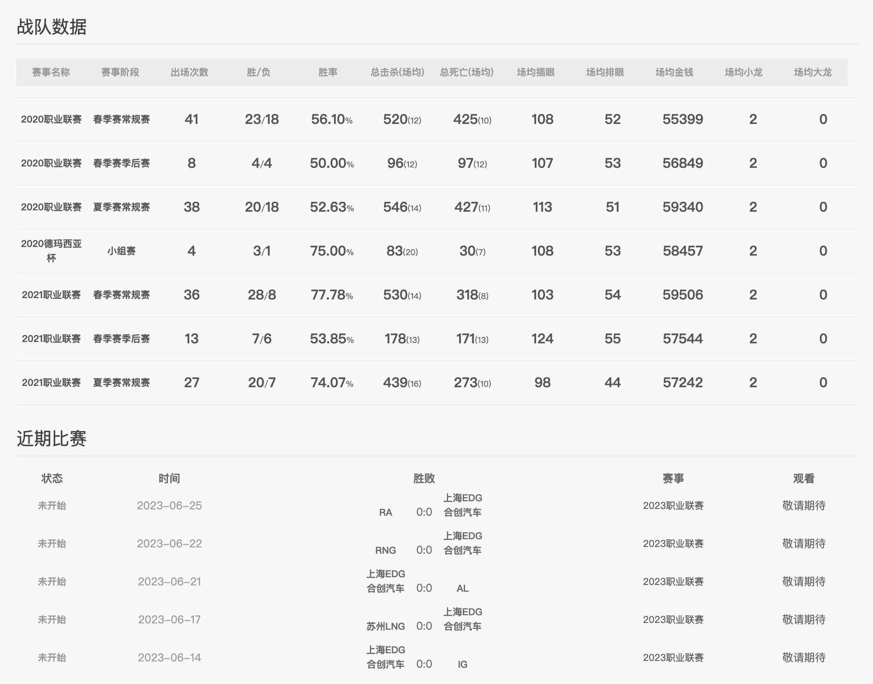Click the date 2023-06-21 entry
This screenshot has width=873, height=684.
click(169, 581)
